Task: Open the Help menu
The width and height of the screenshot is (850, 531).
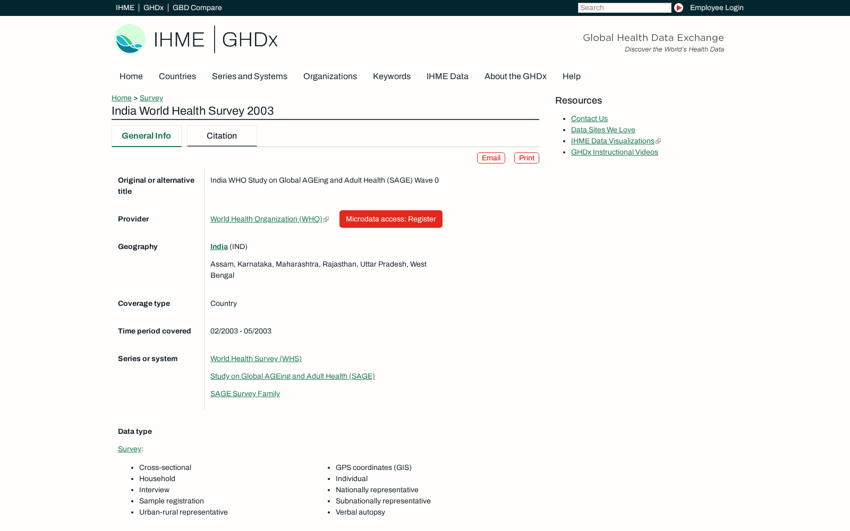Action: (x=572, y=76)
